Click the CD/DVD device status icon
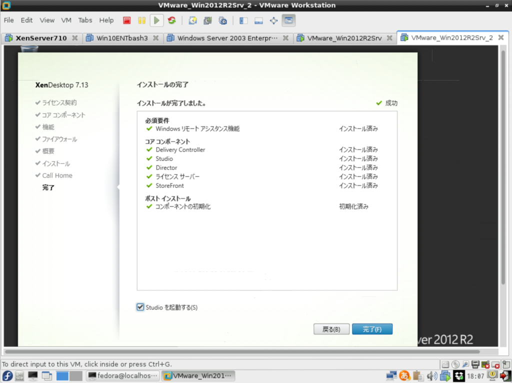 [x=455, y=364]
